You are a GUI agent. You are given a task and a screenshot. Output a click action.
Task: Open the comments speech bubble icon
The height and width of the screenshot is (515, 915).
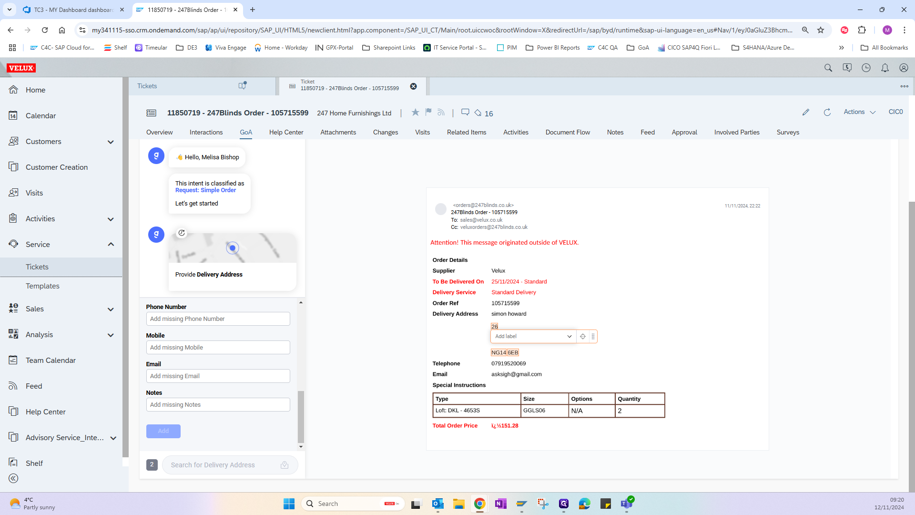point(465,113)
